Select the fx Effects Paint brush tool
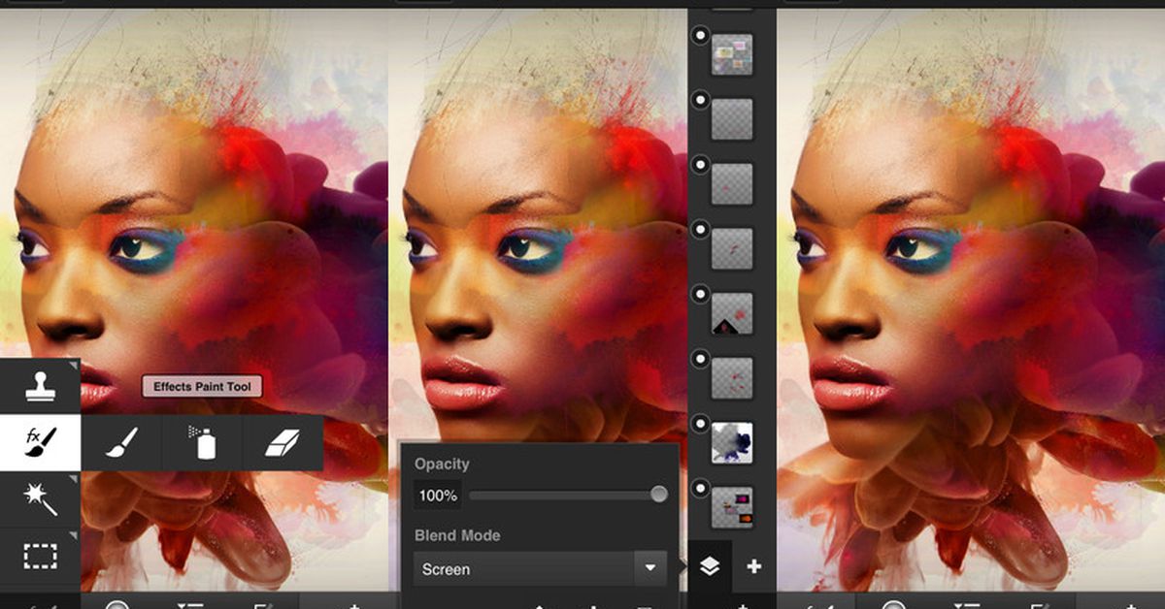The height and width of the screenshot is (609, 1165). (40, 443)
